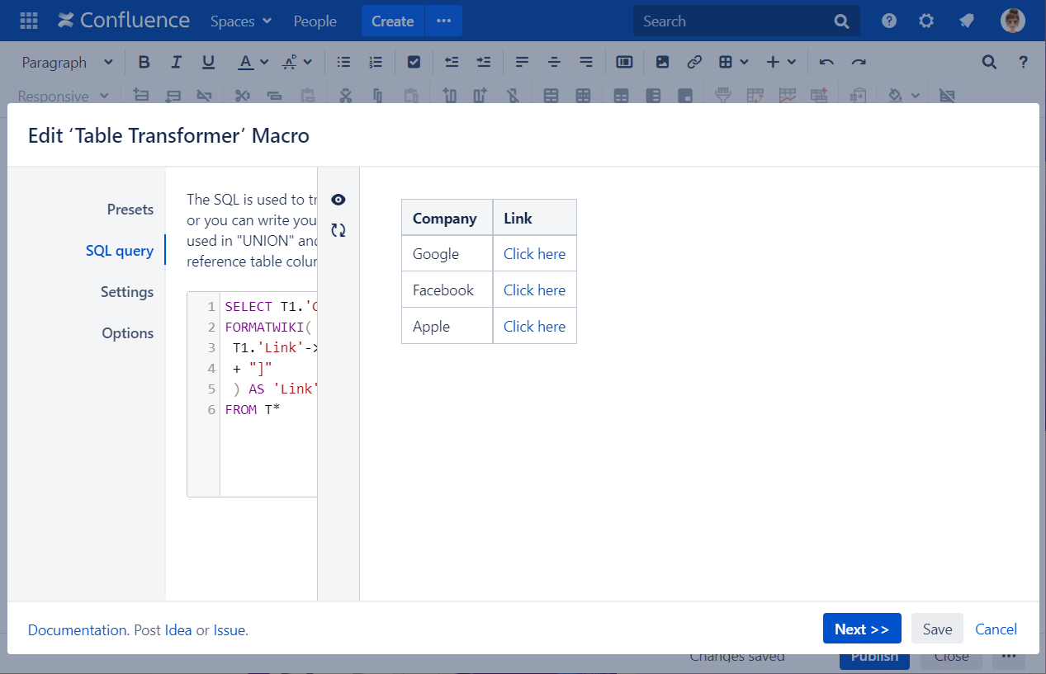The image size is (1046, 674).
Task: Open the Help question mark icon
Action: pyautogui.click(x=889, y=21)
